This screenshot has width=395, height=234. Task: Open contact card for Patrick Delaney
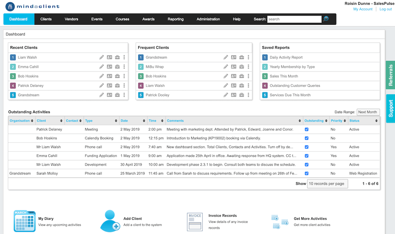coord(109,86)
